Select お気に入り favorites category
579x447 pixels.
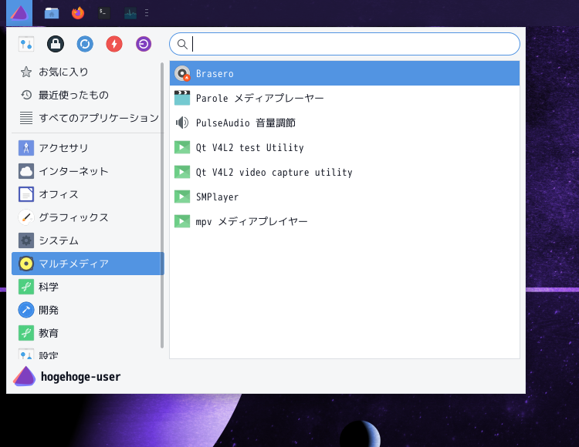click(87, 72)
